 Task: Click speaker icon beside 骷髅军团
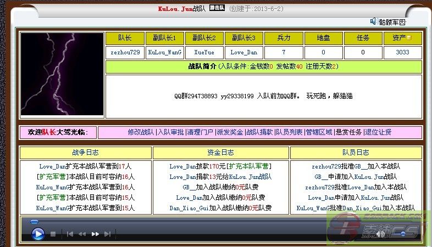tap(373, 21)
